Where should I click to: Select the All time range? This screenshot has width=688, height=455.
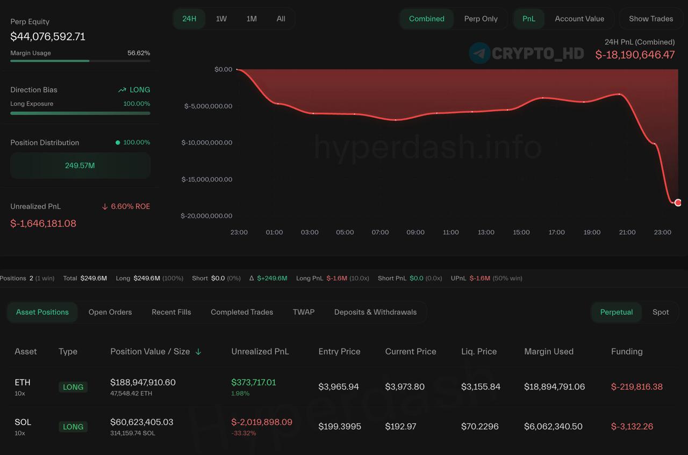[281, 19]
